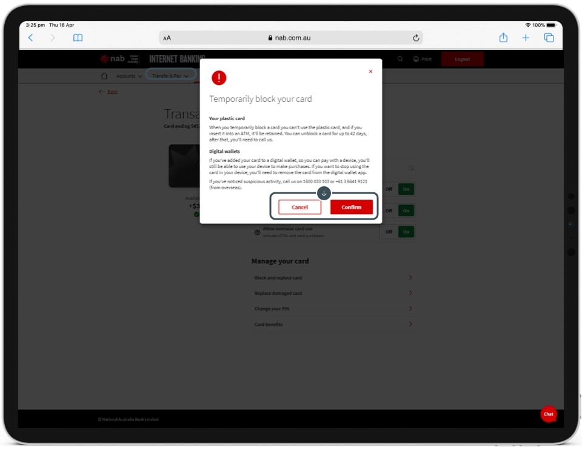This screenshot has width=582, height=449.
Task: Open the red Chat bubble
Action: pyautogui.click(x=548, y=414)
